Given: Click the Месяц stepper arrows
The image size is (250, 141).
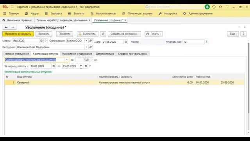Looking at the screenshot, I should coord(45,41).
